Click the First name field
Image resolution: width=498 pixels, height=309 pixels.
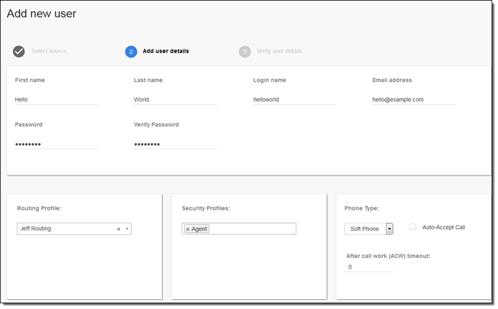coord(57,100)
